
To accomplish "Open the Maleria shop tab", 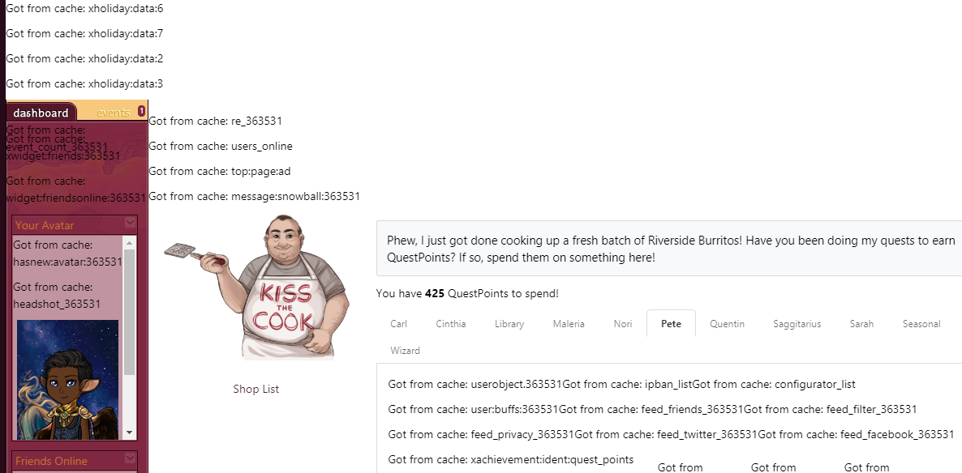I will click(x=569, y=323).
